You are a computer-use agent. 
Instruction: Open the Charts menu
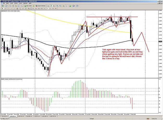[16, 3]
